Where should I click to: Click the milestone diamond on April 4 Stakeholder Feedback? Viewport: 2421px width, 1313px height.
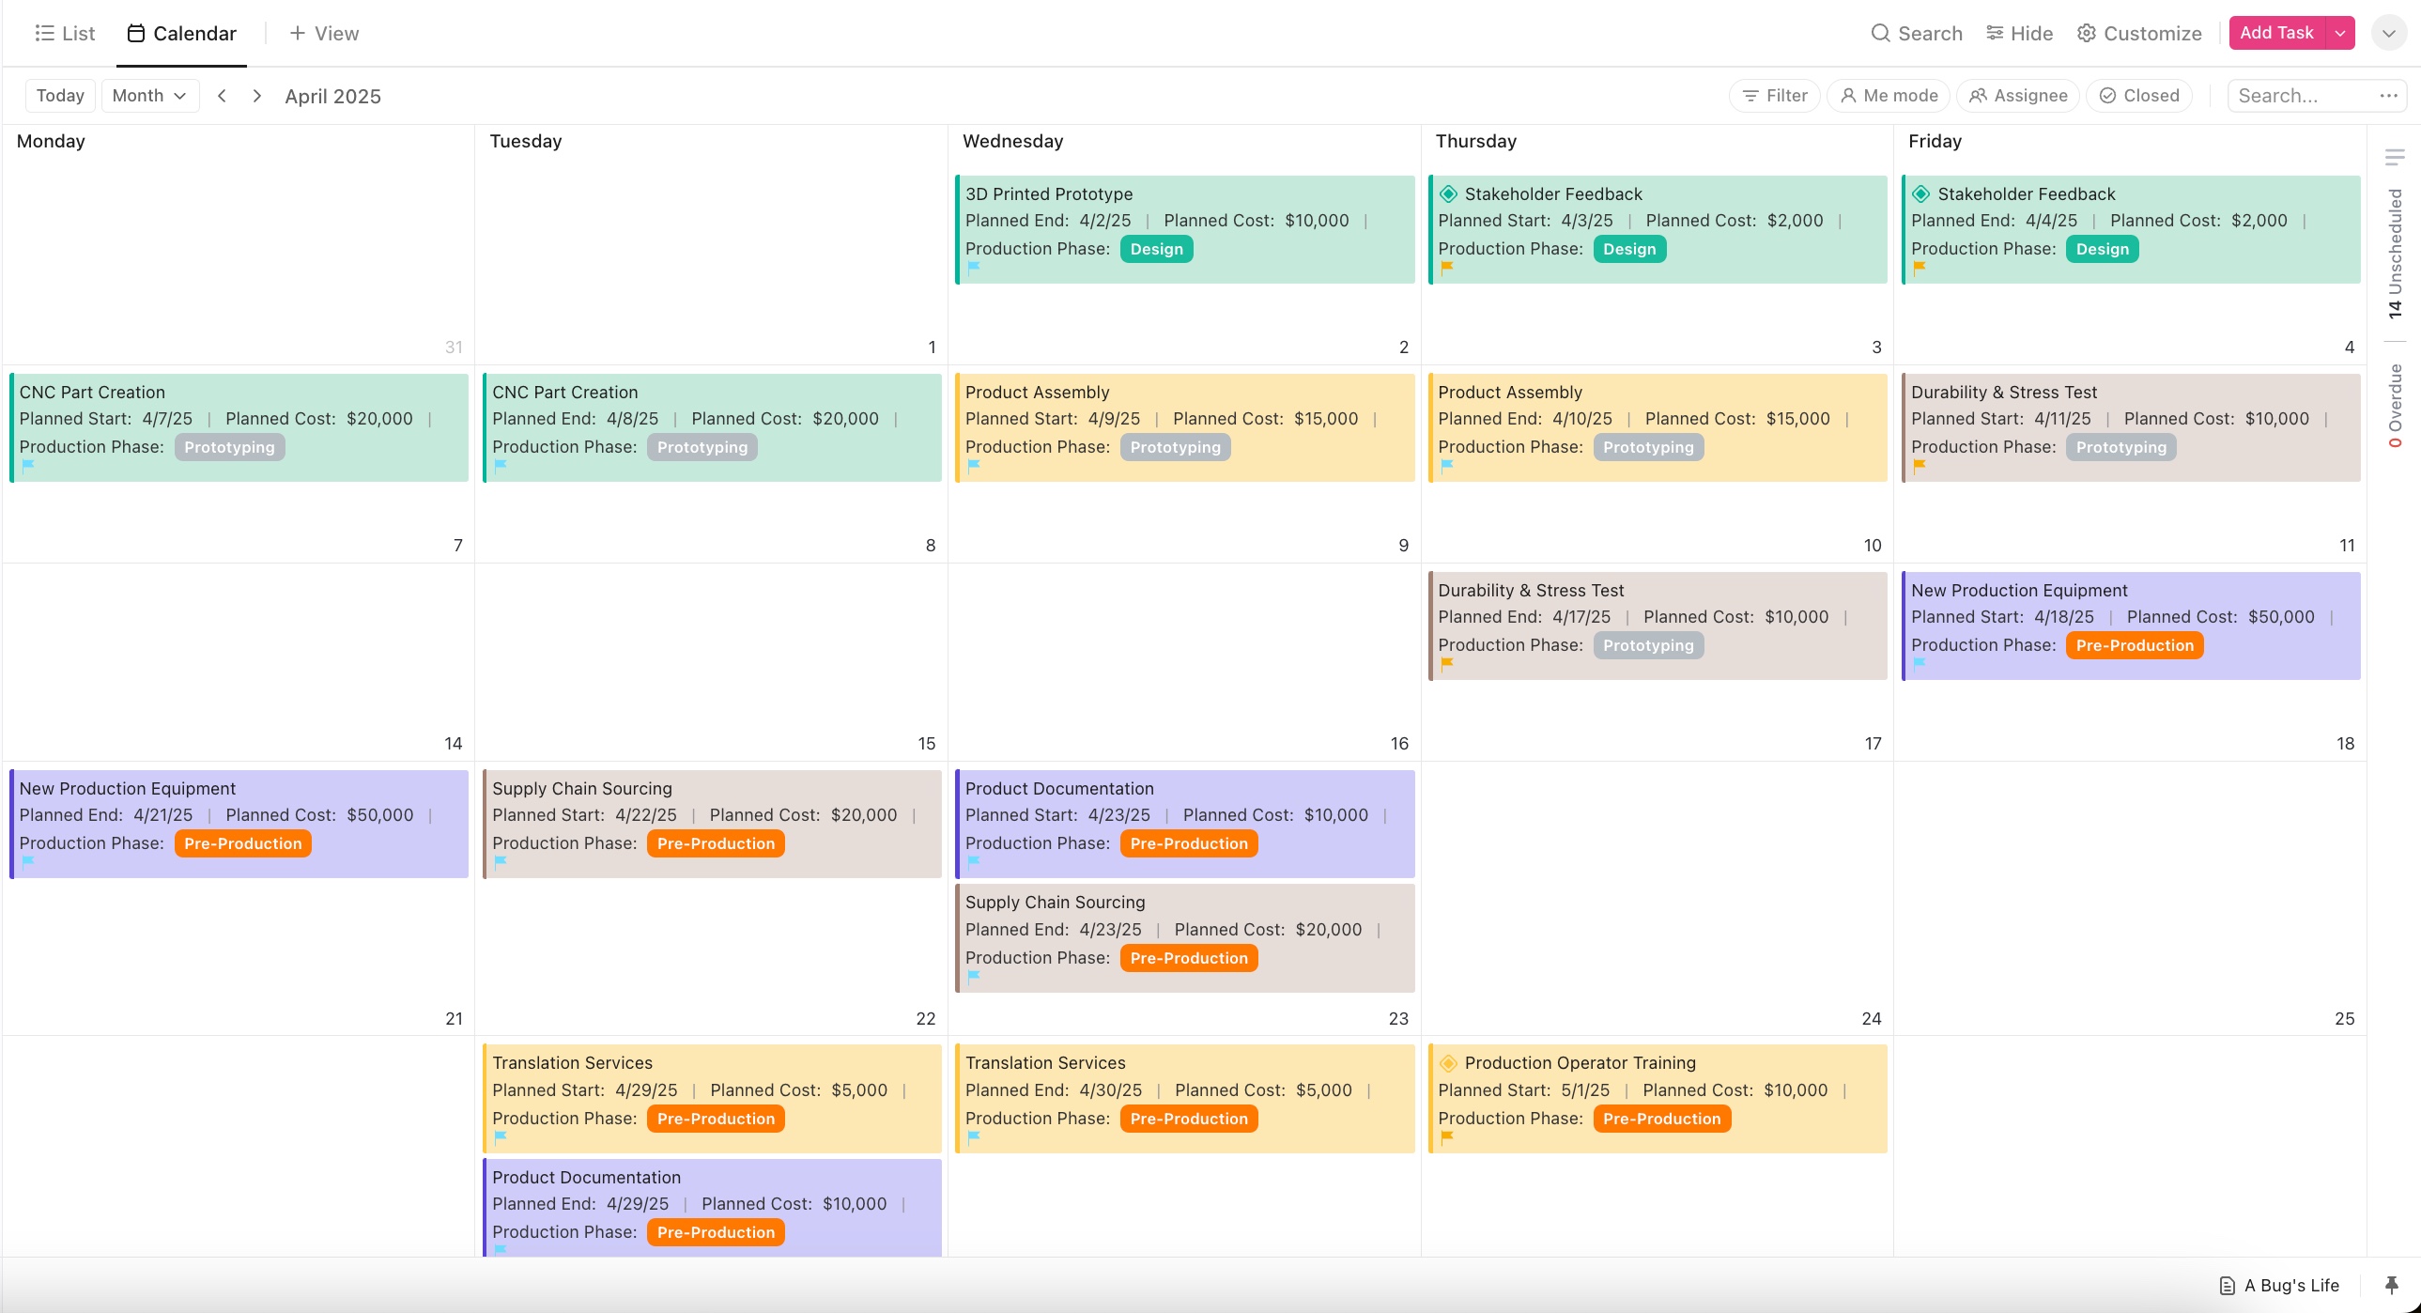point(1921,193)
